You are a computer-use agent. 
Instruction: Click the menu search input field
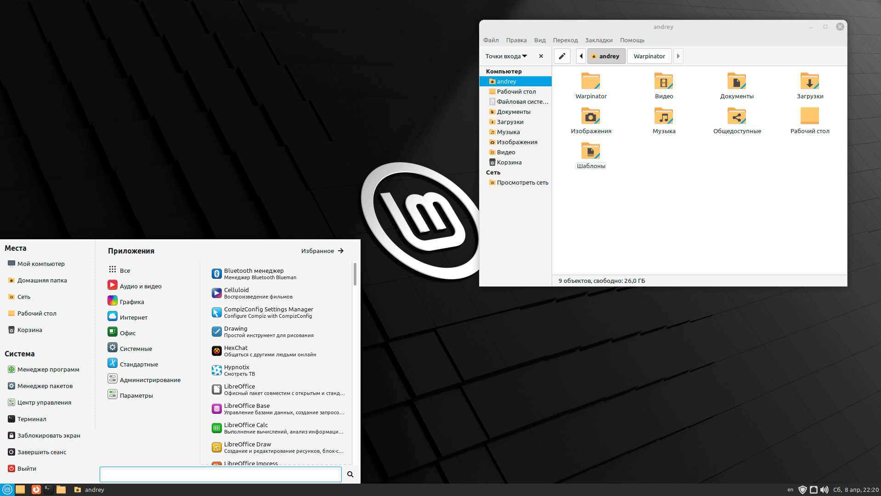tap(220, 474)
